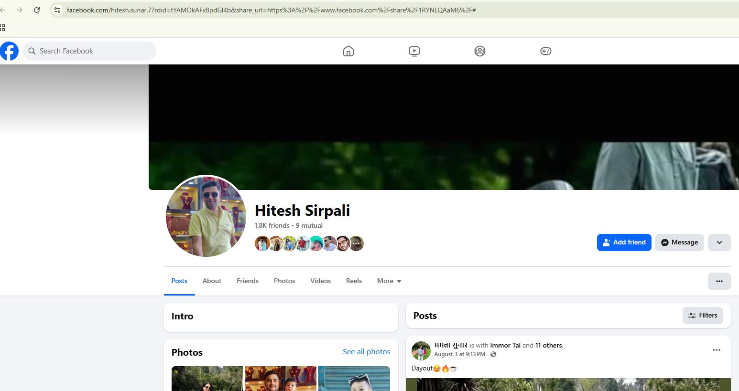Click the Intro section heading
Viewport: 739px width, 391px height.
tap(183, 316)
